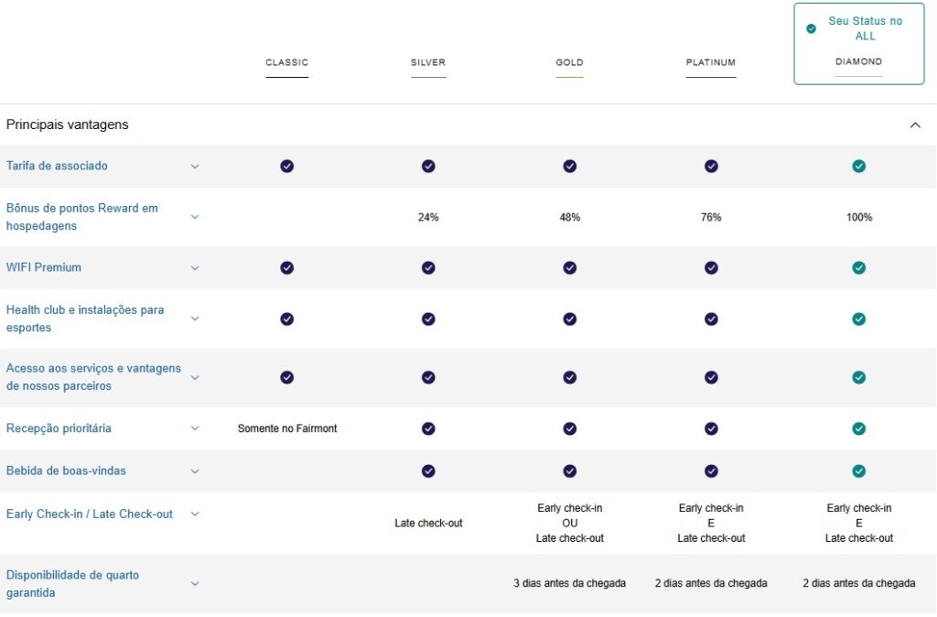Click the Diamond status card

(858, 46)
